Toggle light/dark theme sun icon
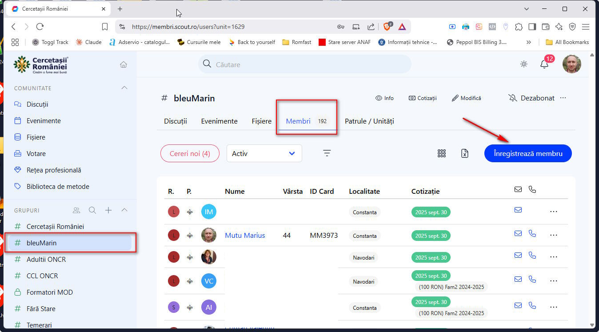 tap(524, 64)
